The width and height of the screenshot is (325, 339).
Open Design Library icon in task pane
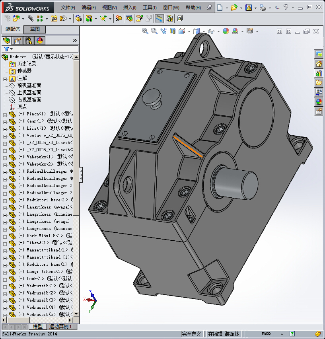[x=319, y=73]
